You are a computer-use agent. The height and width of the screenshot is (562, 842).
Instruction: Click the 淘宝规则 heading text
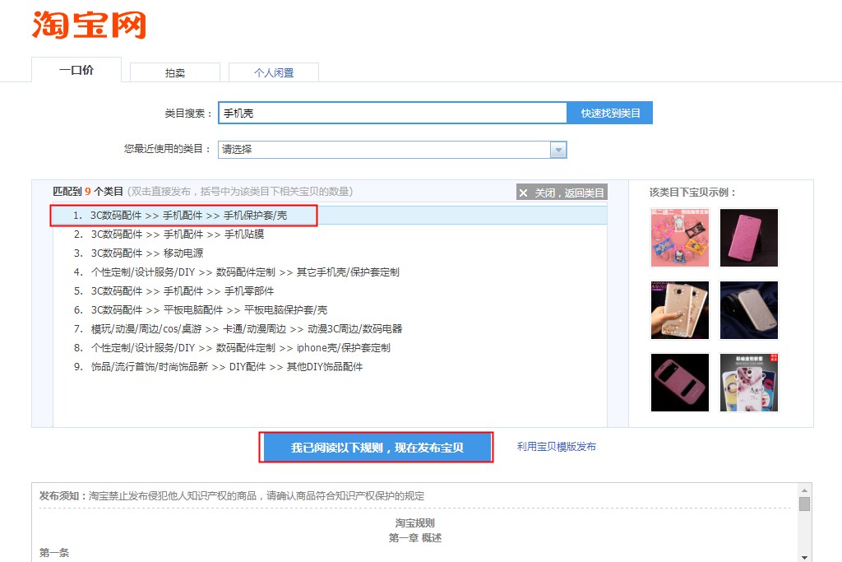click(414, 523)
